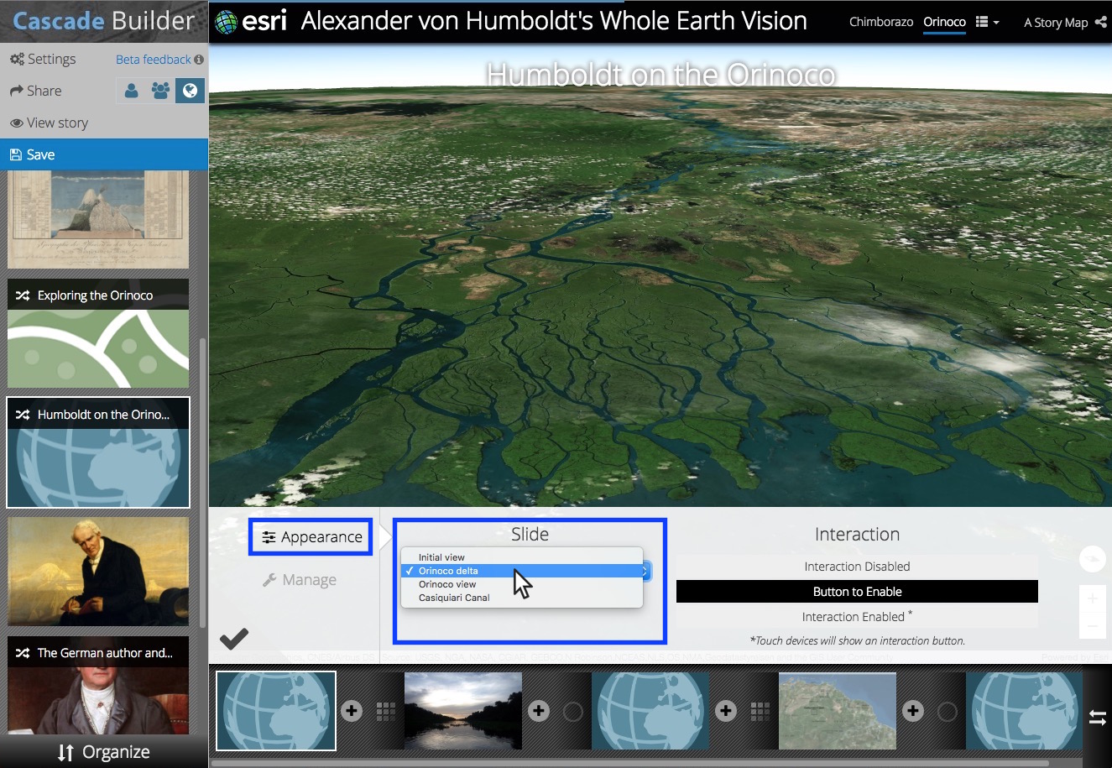Open the Share option in the sidebar
Image resolution: width=1112 pixels, height=768 pixels.
pos(36,91)
